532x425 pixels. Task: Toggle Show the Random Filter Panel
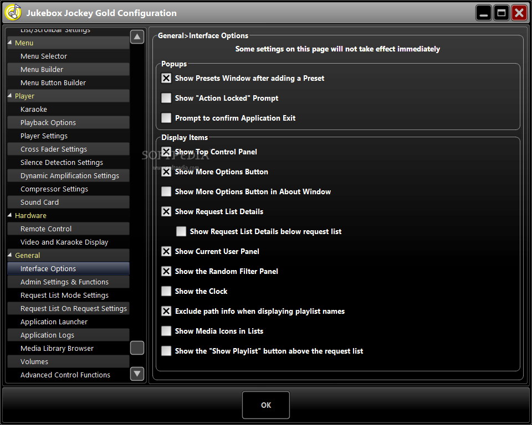[166, 271]
